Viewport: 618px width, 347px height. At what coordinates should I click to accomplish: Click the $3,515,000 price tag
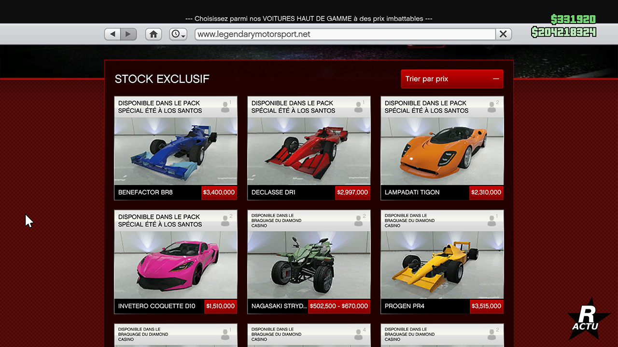tap(486, 306)
